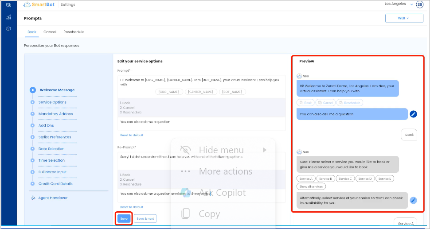Choose Service D chip in preview
The image size is (430, 229).
[365, 179]
